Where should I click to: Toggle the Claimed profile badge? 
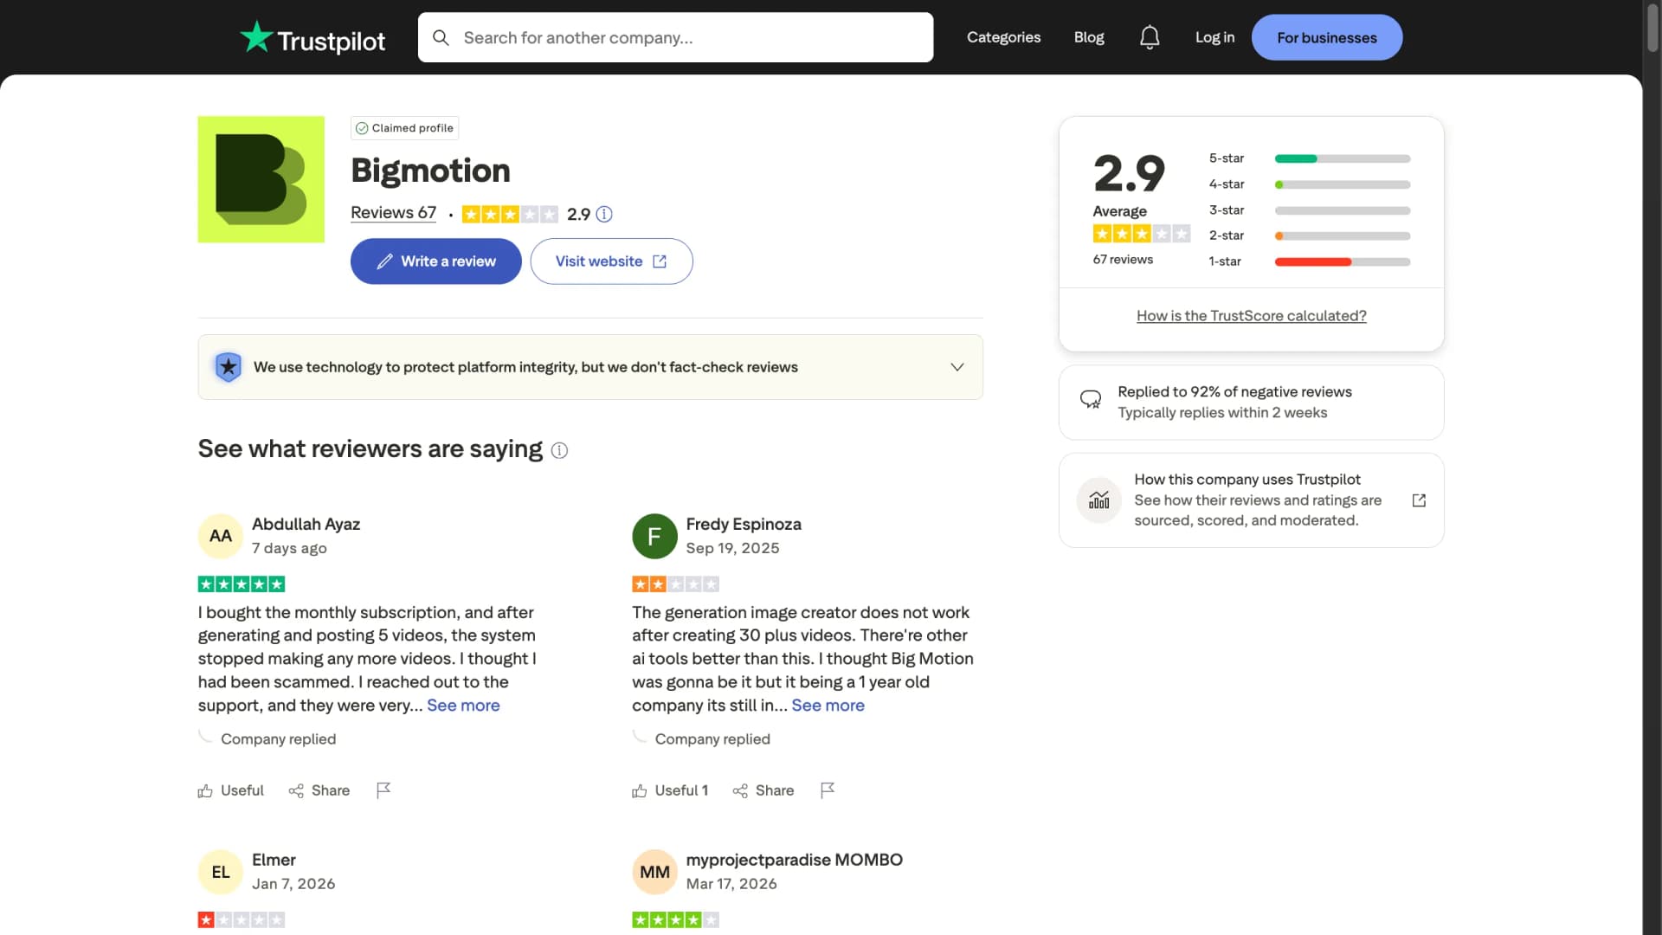click(x=404, y=127)
